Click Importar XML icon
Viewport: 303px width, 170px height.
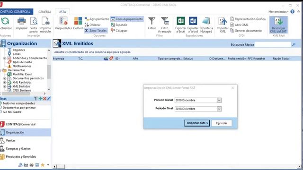tap(223, 21)
